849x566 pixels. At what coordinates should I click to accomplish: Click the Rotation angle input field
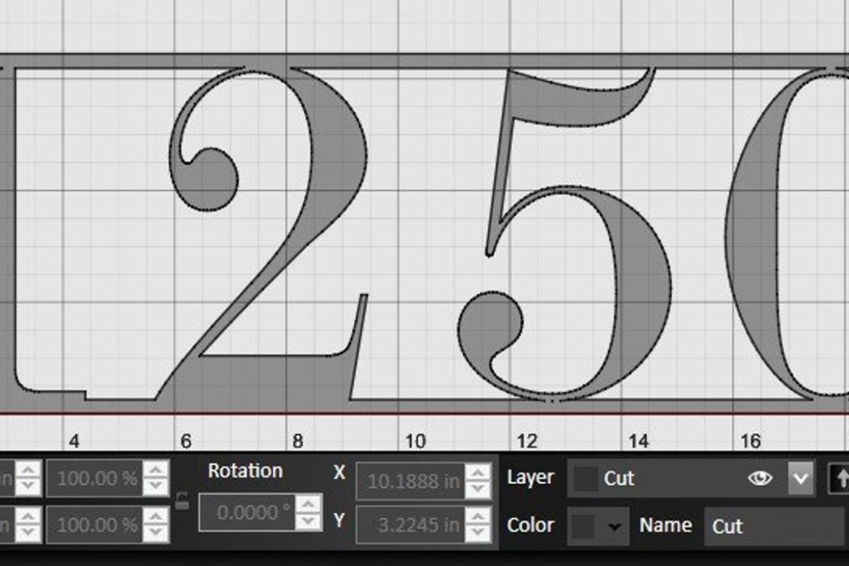click(246, 512)
